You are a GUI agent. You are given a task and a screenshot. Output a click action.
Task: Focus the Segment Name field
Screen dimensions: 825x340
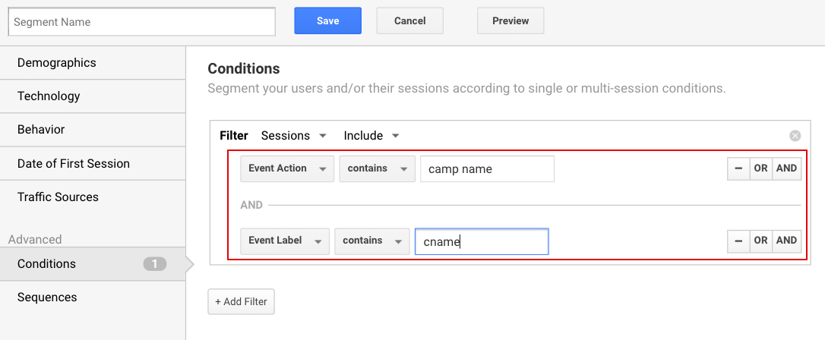(142, 22)
